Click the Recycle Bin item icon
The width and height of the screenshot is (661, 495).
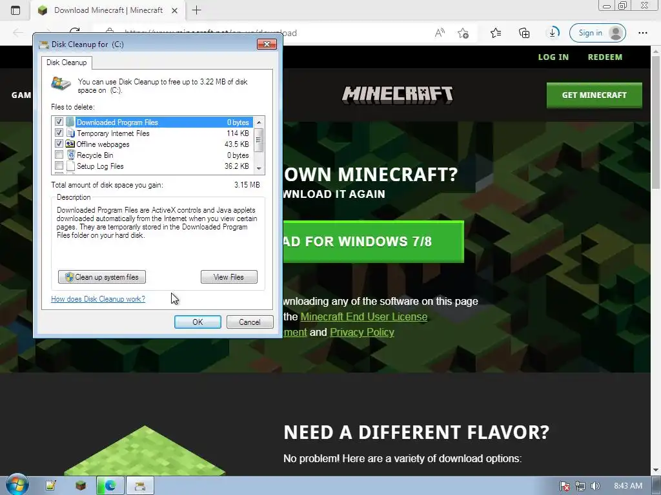click(x=71, y=155)
